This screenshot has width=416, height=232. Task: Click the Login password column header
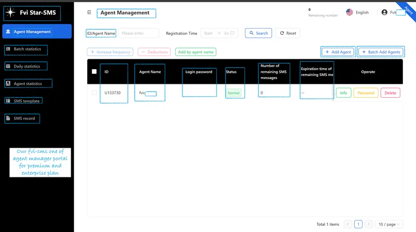coord(199,72)
